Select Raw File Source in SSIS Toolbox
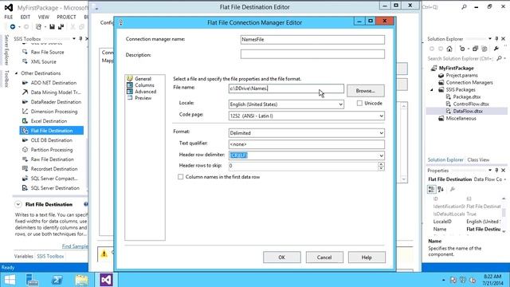 click(x=47, y=52)
